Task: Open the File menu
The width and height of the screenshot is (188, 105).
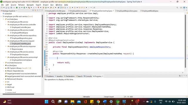Action: [x=2, y=5]
